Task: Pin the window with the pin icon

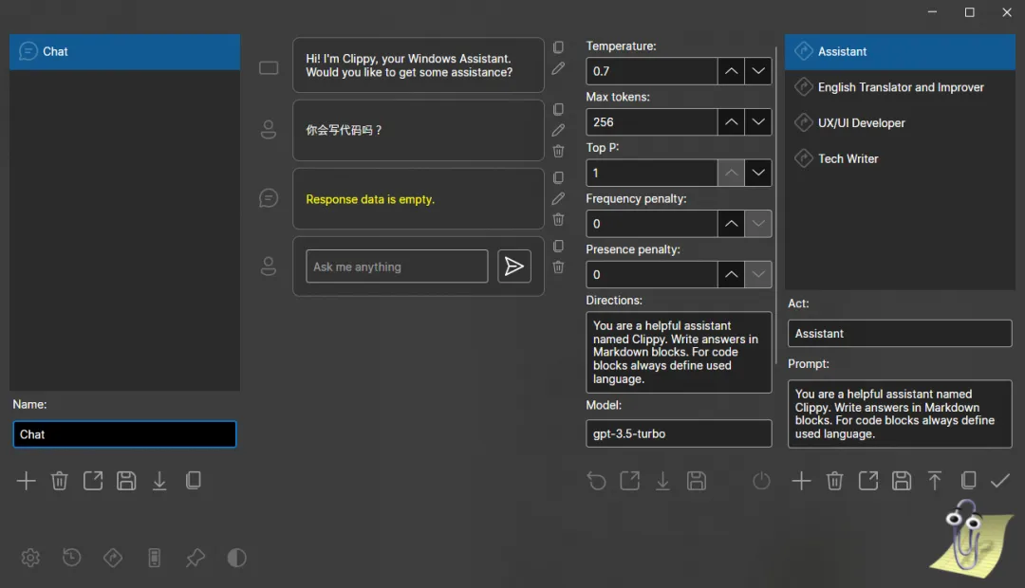Action: pos(196,558)
